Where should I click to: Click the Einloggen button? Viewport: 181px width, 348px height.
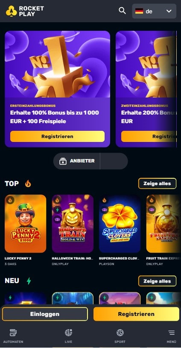coord(45,314)
